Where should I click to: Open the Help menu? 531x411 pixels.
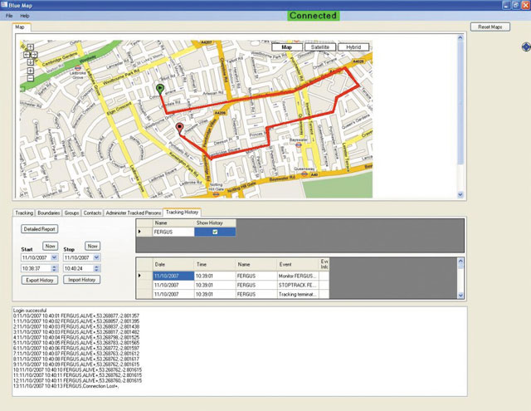coord(25,16)
